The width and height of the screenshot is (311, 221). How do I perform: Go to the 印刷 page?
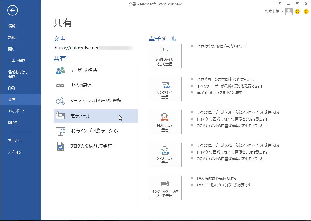click(12, 88)
